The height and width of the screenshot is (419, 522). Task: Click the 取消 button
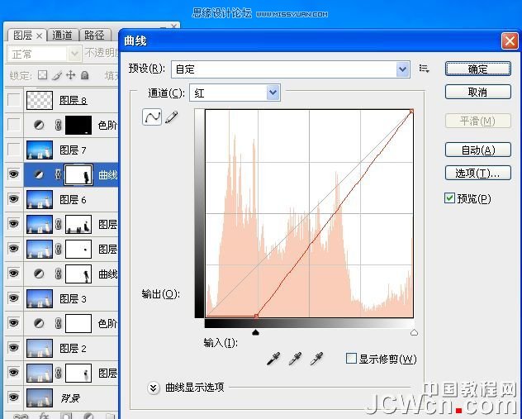(477, 92)
